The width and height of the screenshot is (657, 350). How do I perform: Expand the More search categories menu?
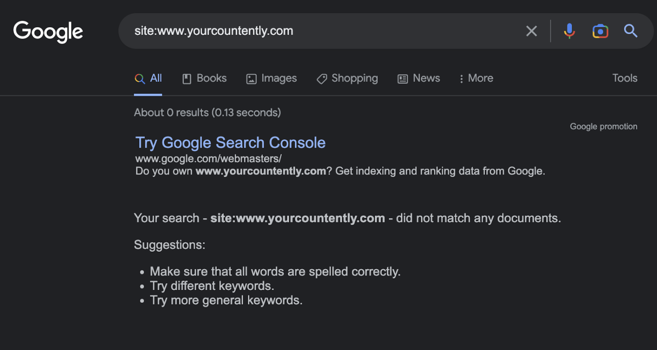coord(476,78)
